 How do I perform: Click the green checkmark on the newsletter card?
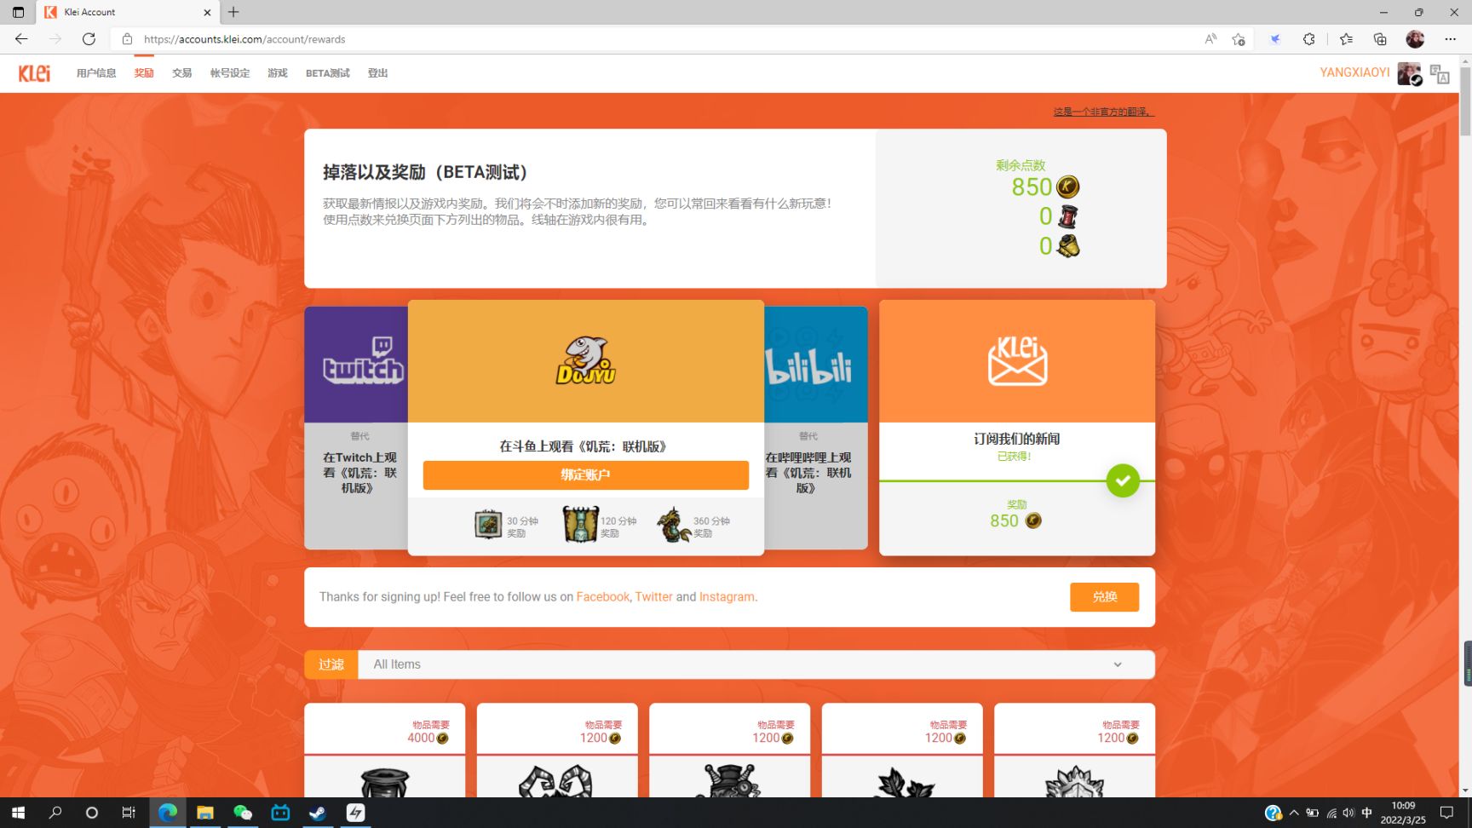pos(1123,481)
